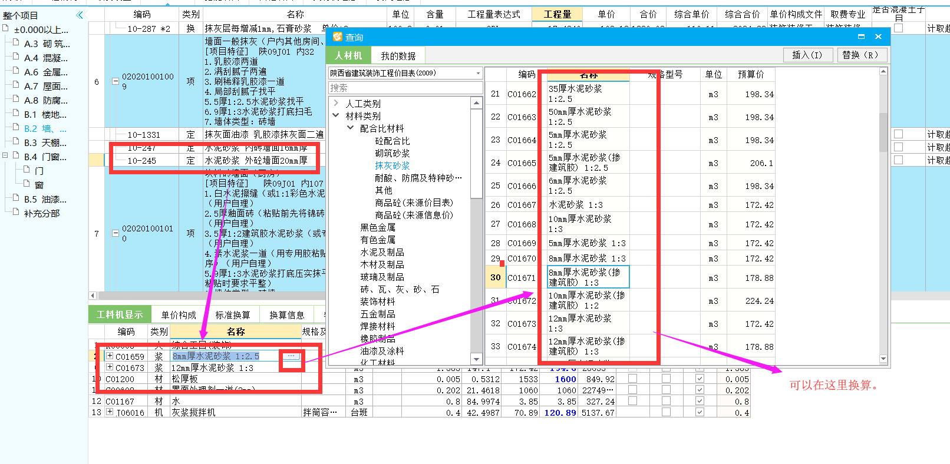Collapse the B.4 门窗 tree node
This screenshot has width=950, height=464.
coord(5,156)
